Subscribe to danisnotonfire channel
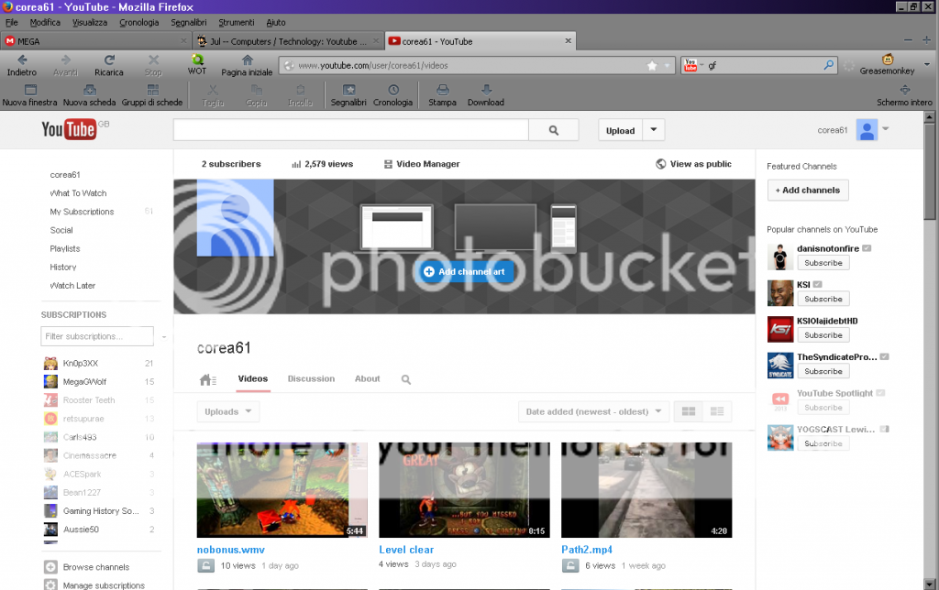The image size is (939, 590). click(823, 263)
